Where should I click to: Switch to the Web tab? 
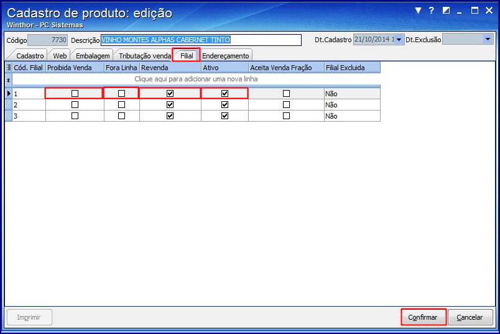tap(60, 56)
